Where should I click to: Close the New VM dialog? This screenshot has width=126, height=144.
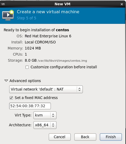122,4
